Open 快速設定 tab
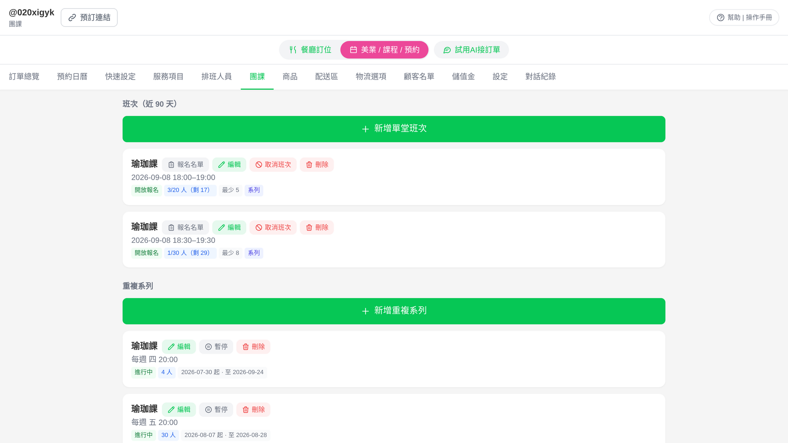This screenshot has height=443, width=788. (120, 77)
